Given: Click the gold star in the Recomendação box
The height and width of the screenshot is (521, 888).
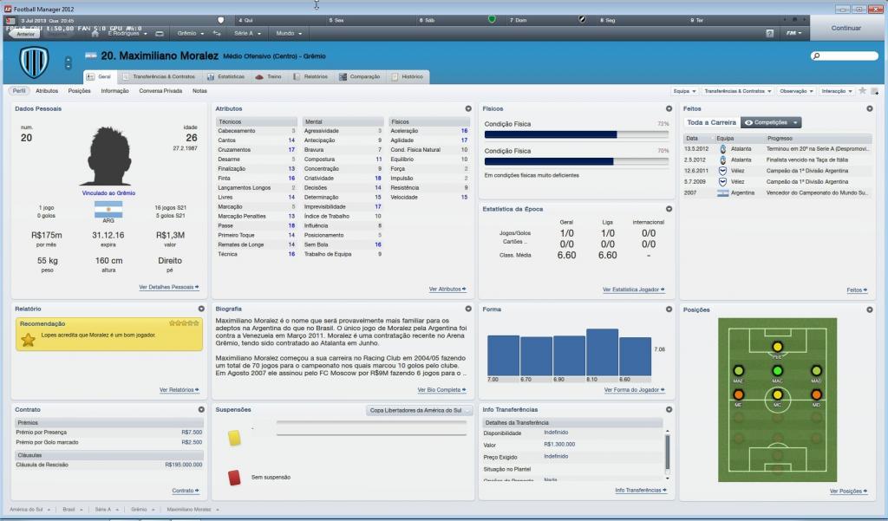Looking at the screenshot, I should [28, 339].
